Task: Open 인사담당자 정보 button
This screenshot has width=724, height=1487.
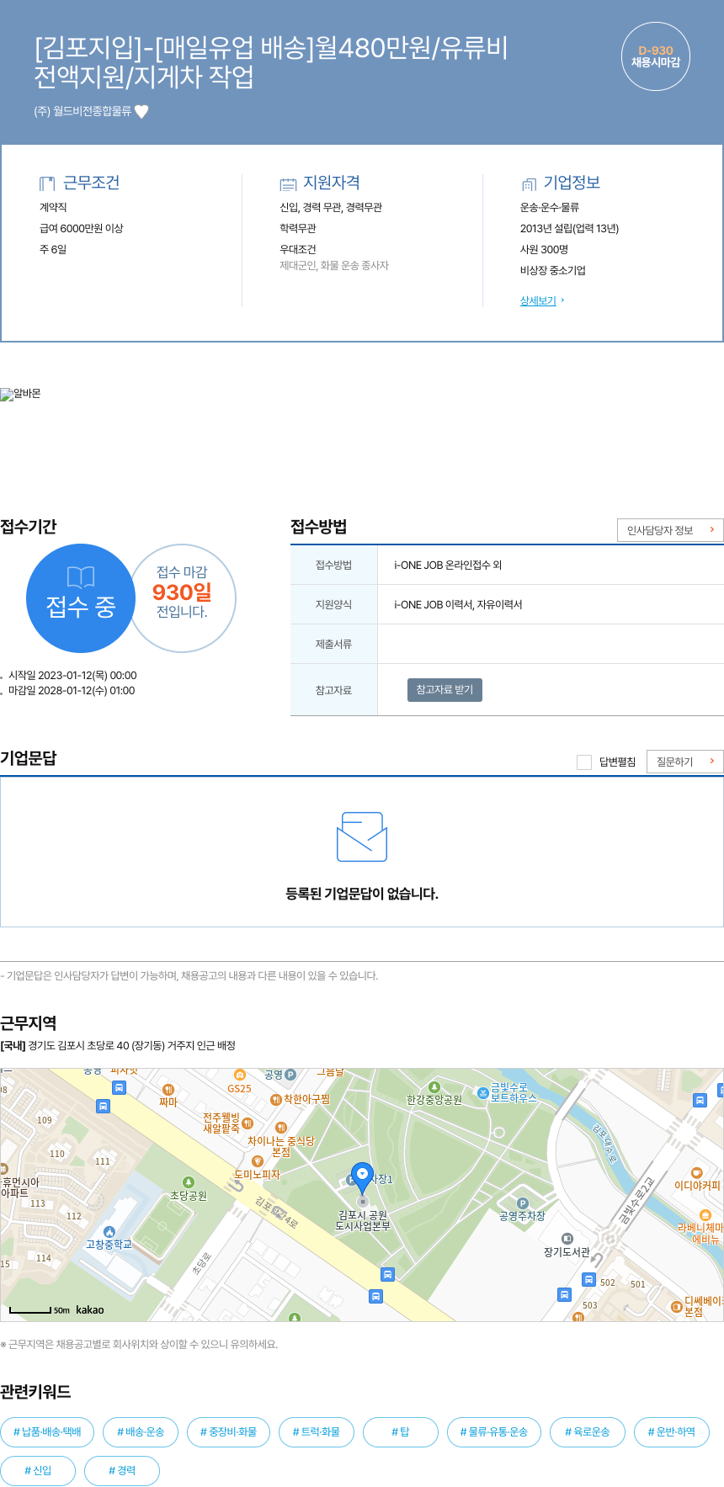Action: click(670, 530)
